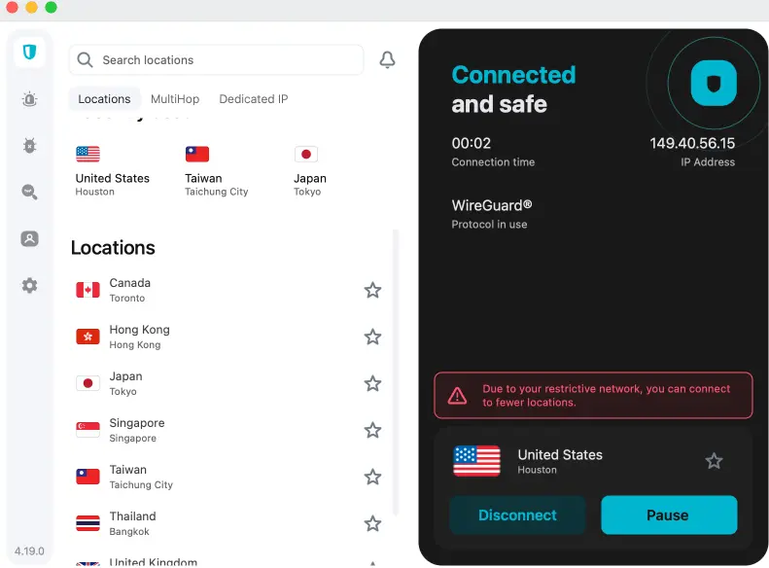
Task: Open the Alternative ID person icon in sidebar
Action: (29, 239)
